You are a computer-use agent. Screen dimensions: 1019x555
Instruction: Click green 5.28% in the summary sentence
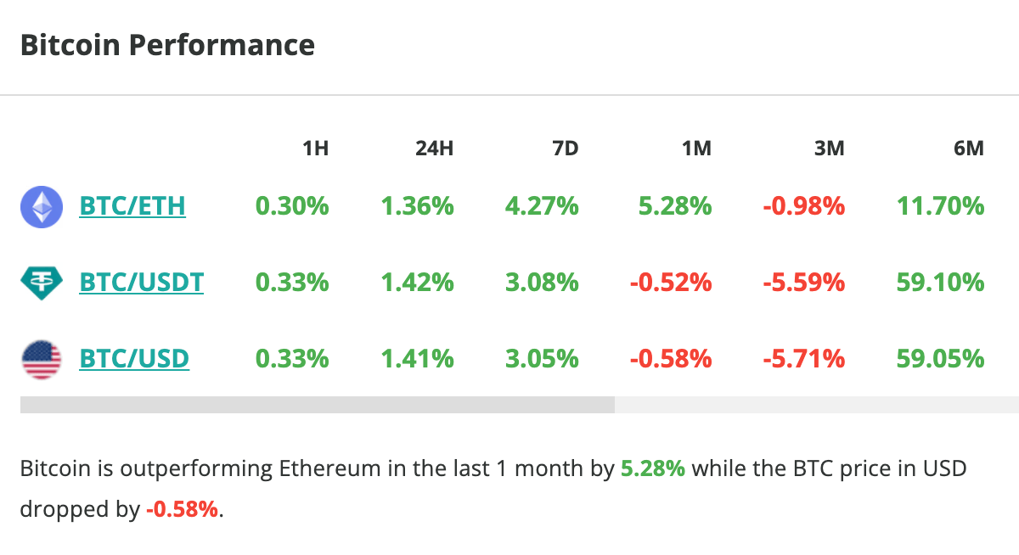(x=653, y=468)
